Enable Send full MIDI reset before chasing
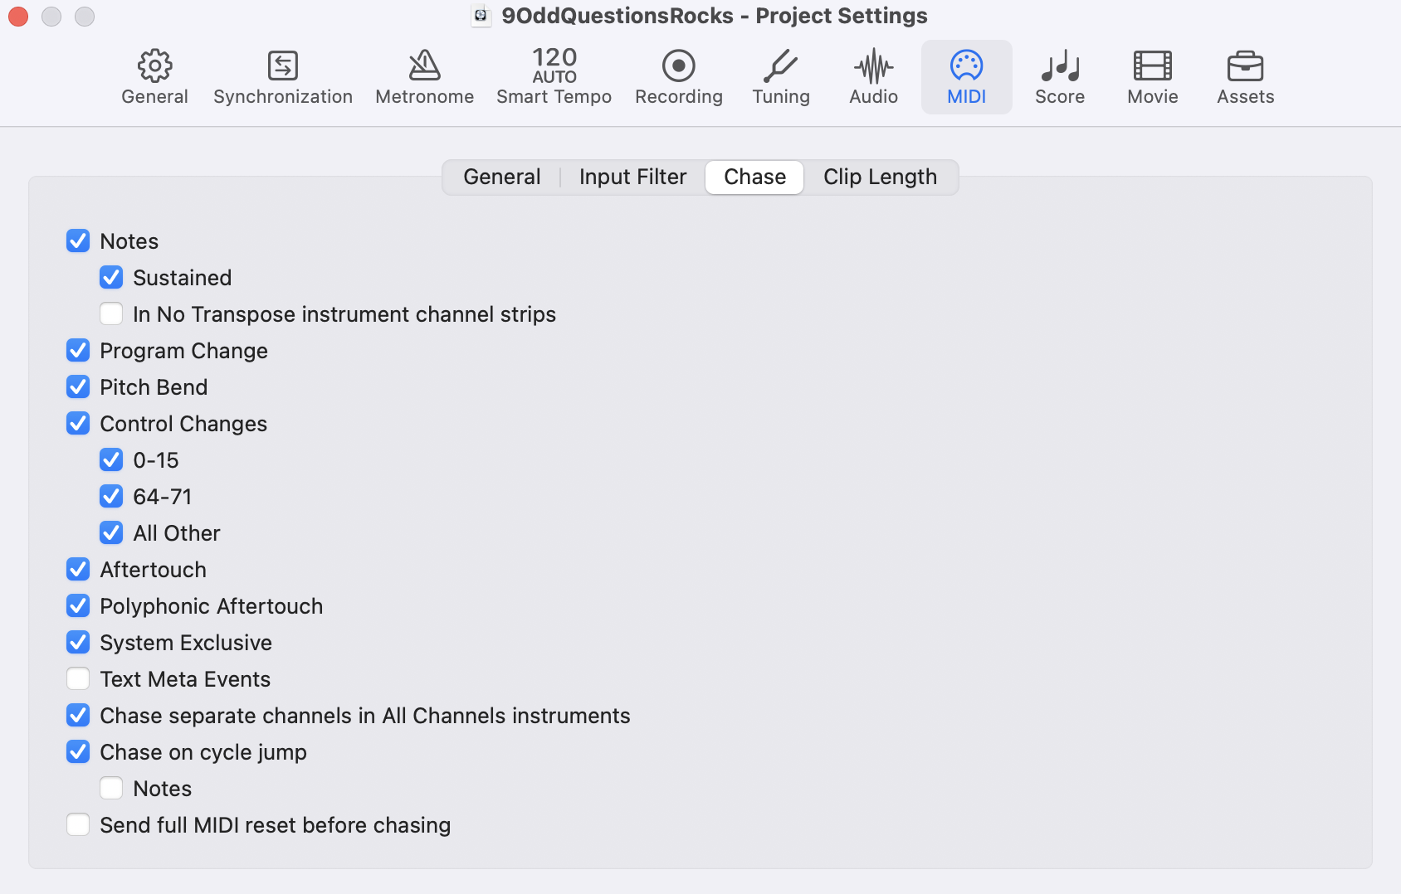 [x=78, y=824]
